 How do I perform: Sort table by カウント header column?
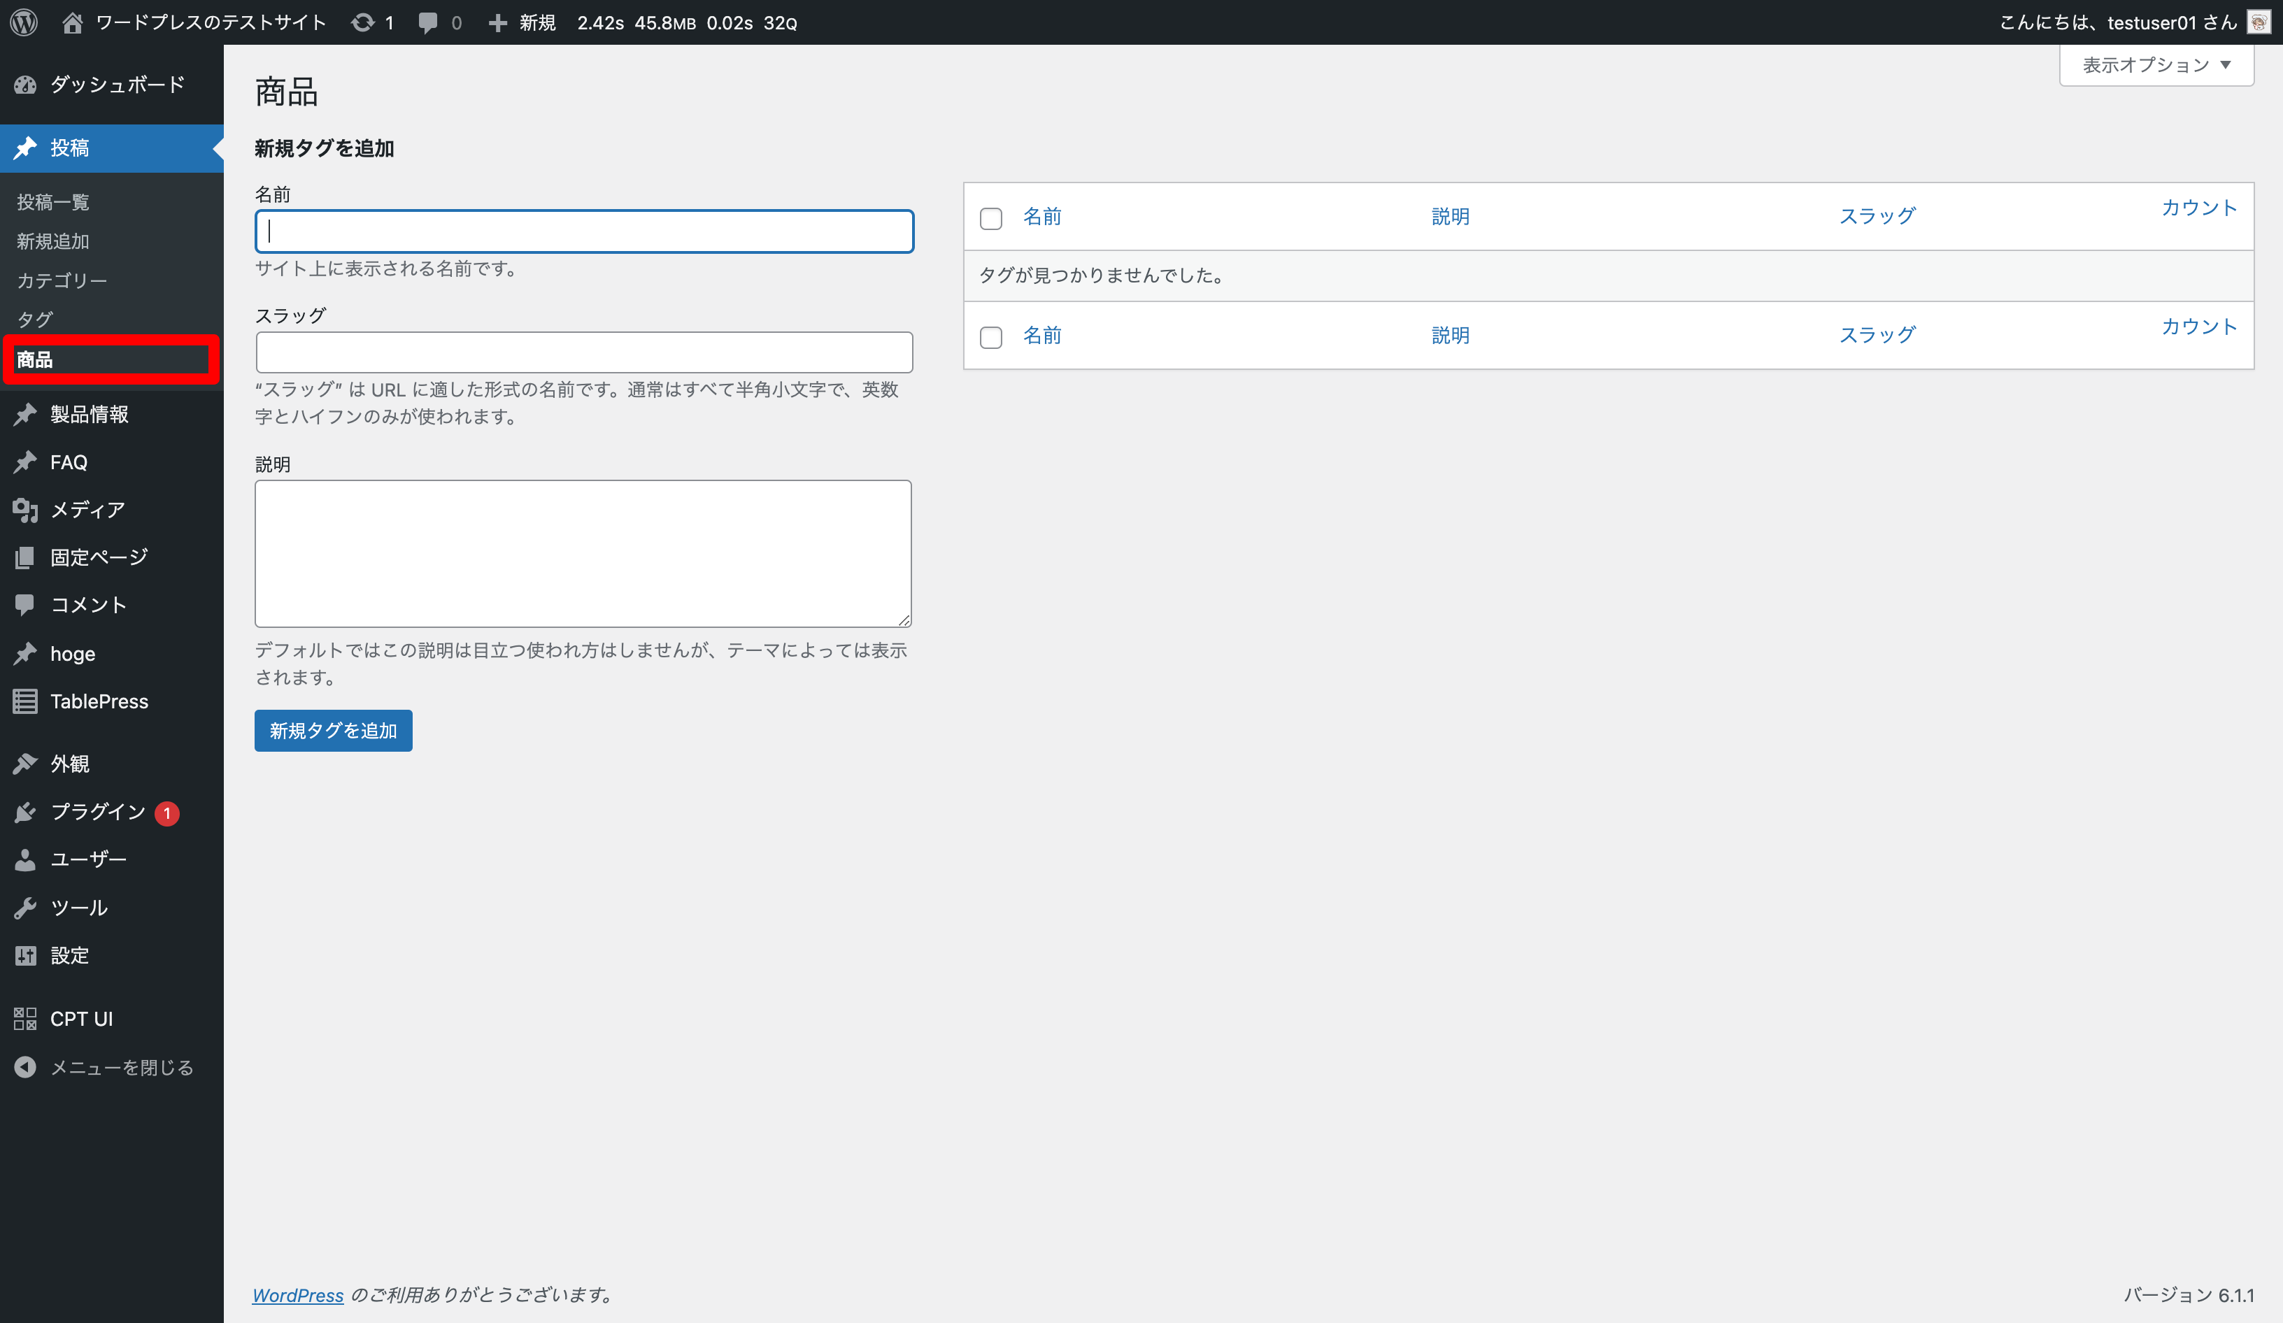(x=2199, y=208)
